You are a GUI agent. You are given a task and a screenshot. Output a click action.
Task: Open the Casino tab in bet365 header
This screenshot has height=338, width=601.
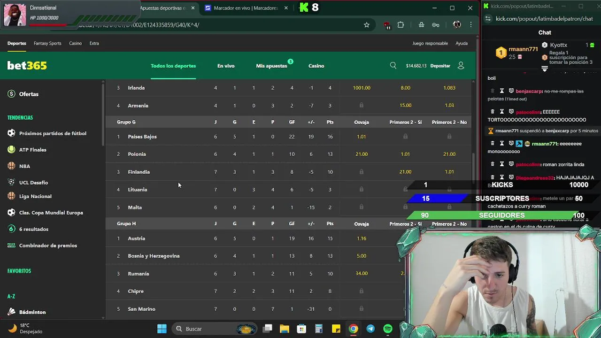[x=316, y=66]
